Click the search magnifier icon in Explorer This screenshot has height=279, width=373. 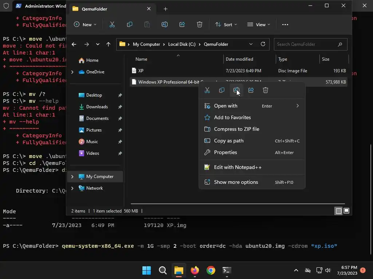[x=340, y=44]
